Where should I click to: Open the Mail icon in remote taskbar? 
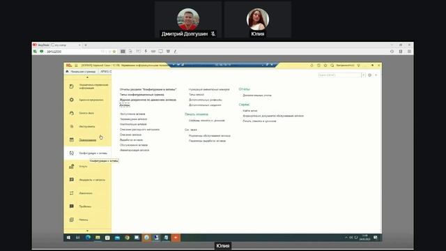point(117,238)
